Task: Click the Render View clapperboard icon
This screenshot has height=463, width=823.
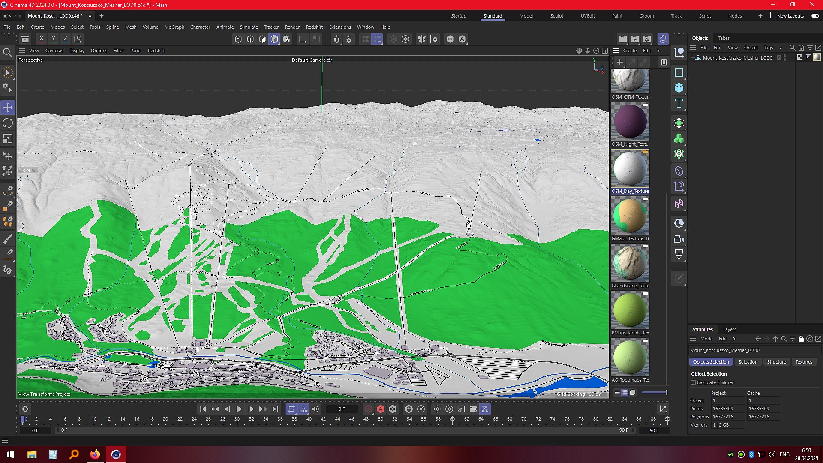Action: pyautogui.click(x=623, y=39)
